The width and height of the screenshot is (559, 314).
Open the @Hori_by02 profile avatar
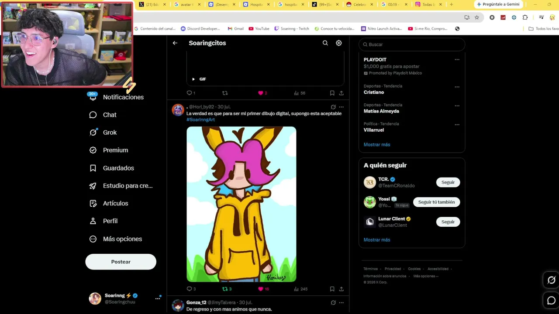pyautogui.click(x=178, y=110)
